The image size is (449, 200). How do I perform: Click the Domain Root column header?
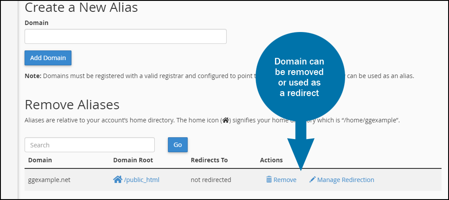click(x=133, y=160)
